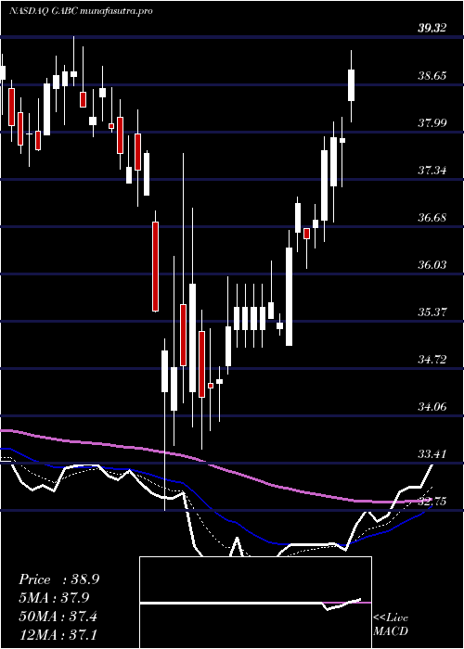Viewport: 464px width, 649px height.
Task: Select the 34.06 price axis label
Action: [432, 406]
